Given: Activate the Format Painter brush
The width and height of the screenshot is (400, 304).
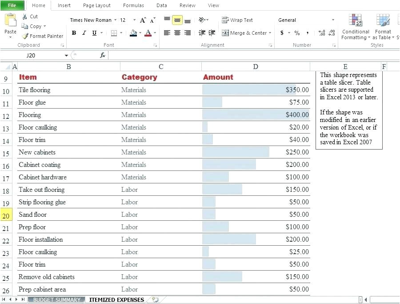Looking at the screenshot, I should [x=25, y=36].
